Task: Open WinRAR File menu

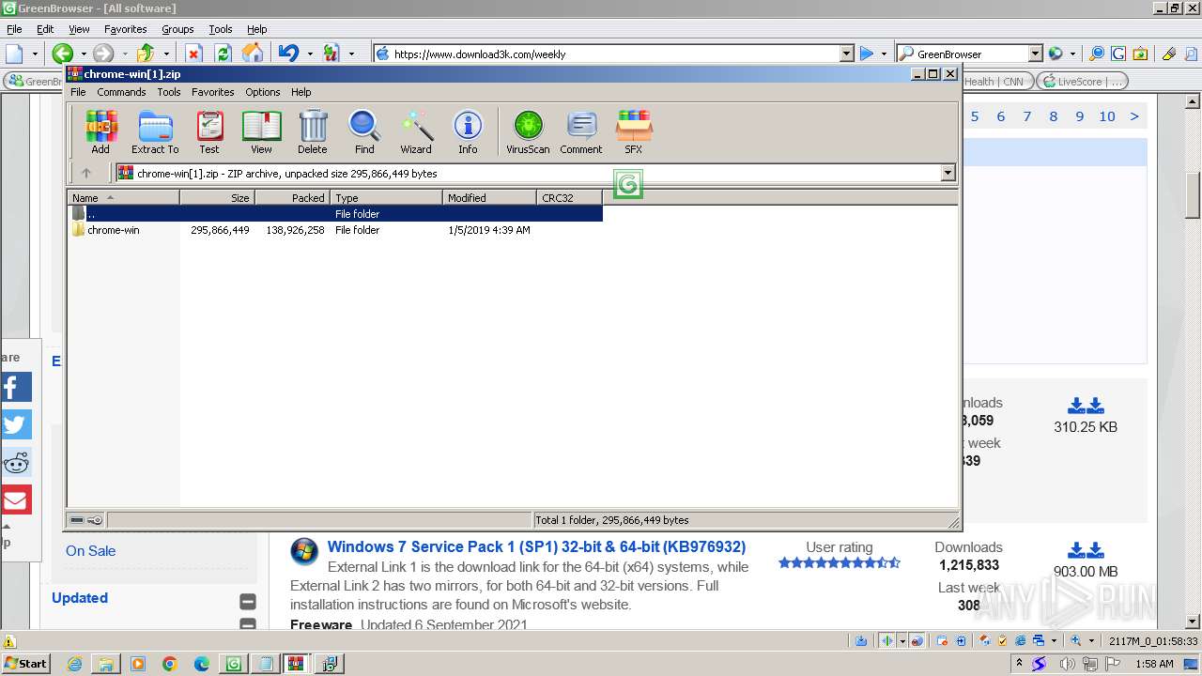Action: [x=78, y=92]
